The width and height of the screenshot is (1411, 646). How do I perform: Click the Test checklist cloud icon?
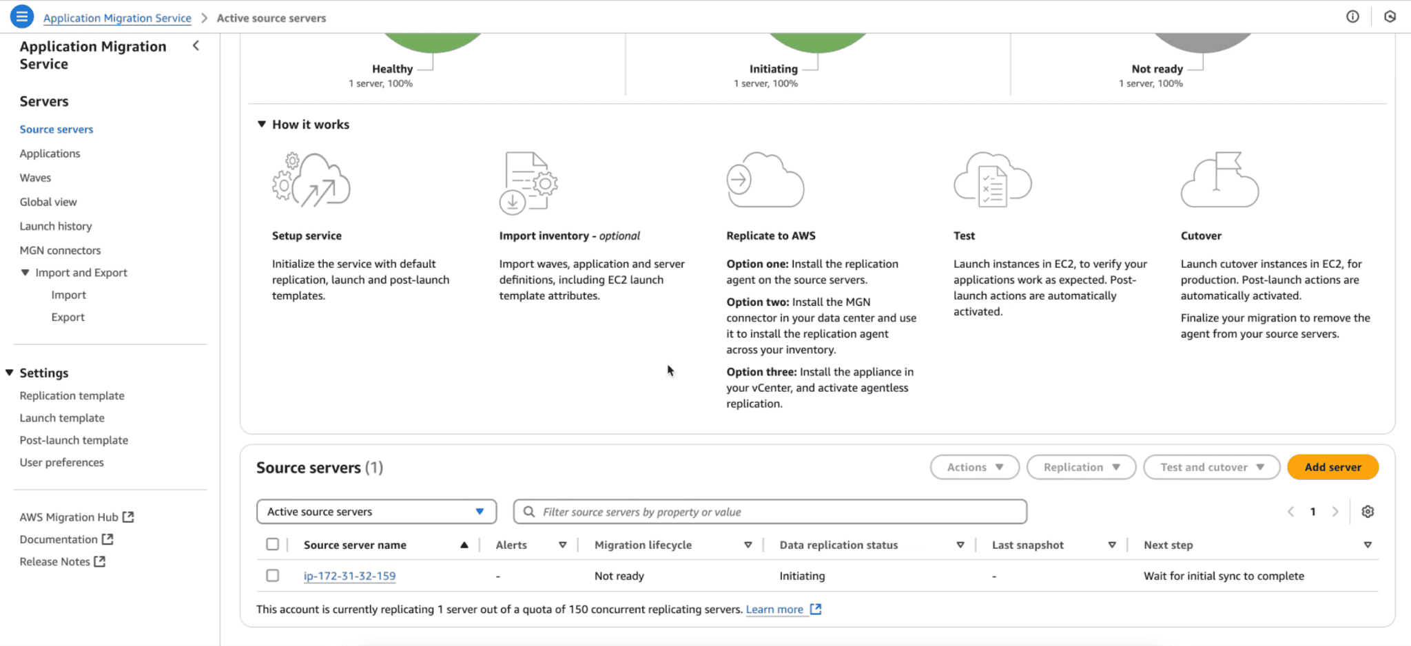tap(992, 180)
